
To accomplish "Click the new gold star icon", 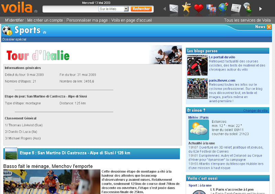I will click(x=186, y=7).
